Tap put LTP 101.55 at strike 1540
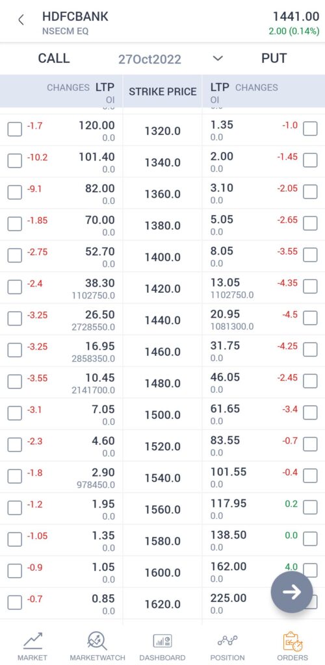 point(228,472)
